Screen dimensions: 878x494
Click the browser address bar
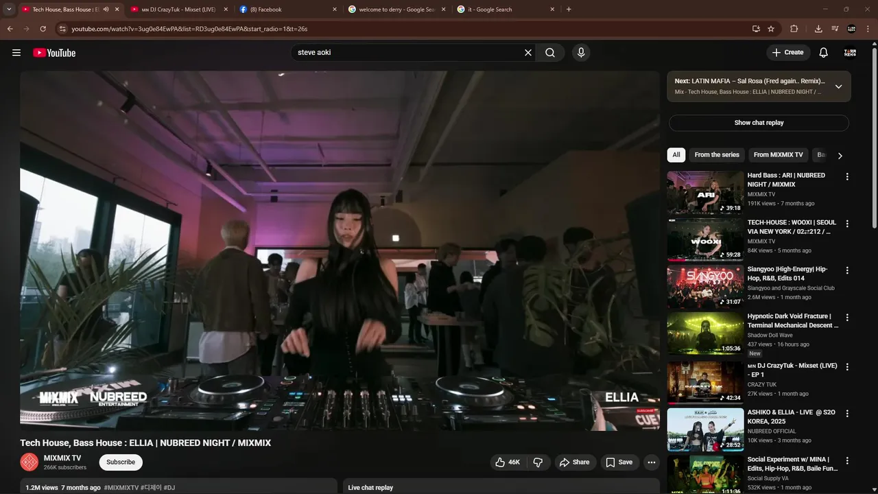click(x=405, y=29)
